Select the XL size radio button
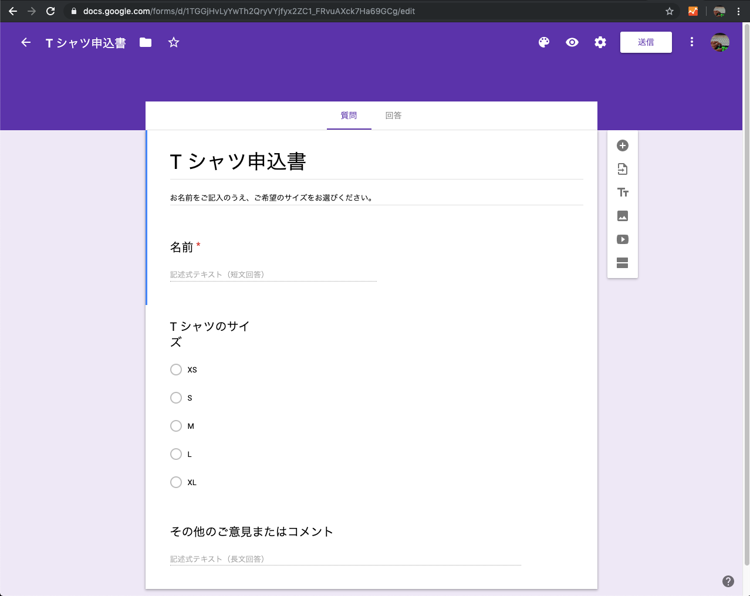Viewport: 750px width, 596px height. [175, 482]
